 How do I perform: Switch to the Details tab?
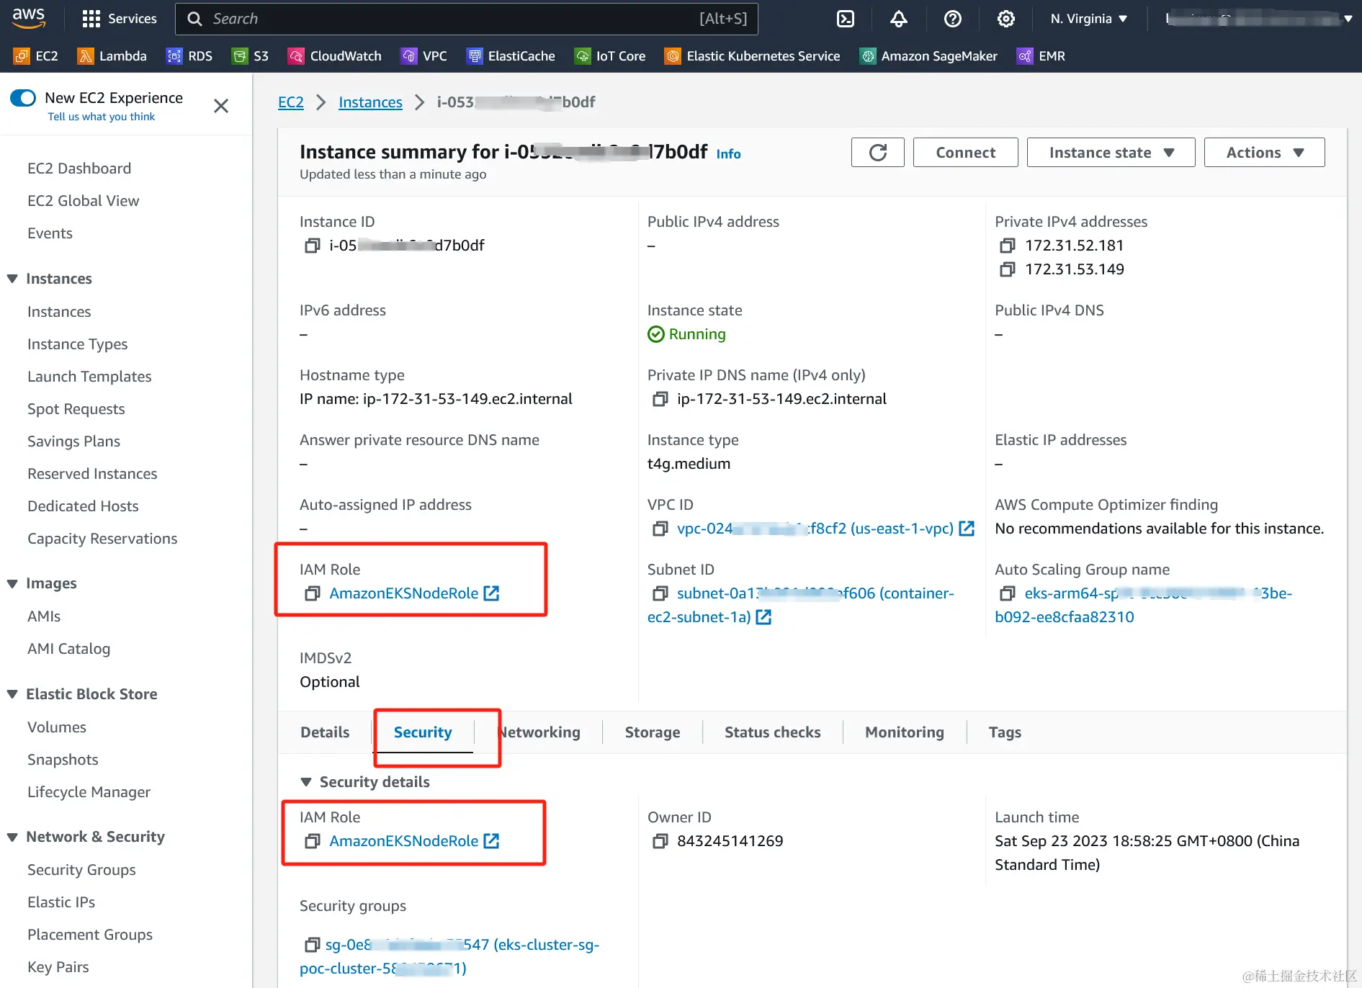pos(325,732)
